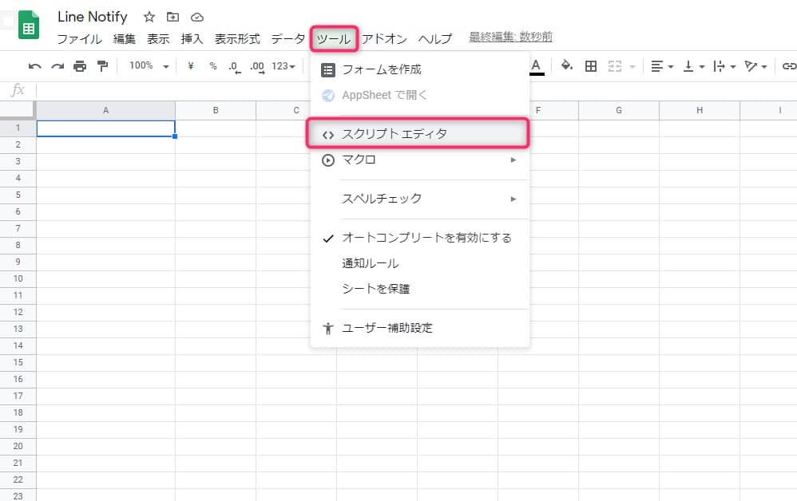797x501 pixels.
Task: Click the redo arrow icon
Action: point(57,66)
